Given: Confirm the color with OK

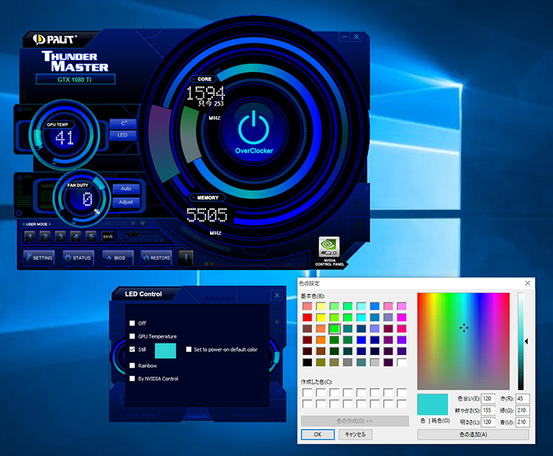Looking at the screenshot, I should (318, 435).
